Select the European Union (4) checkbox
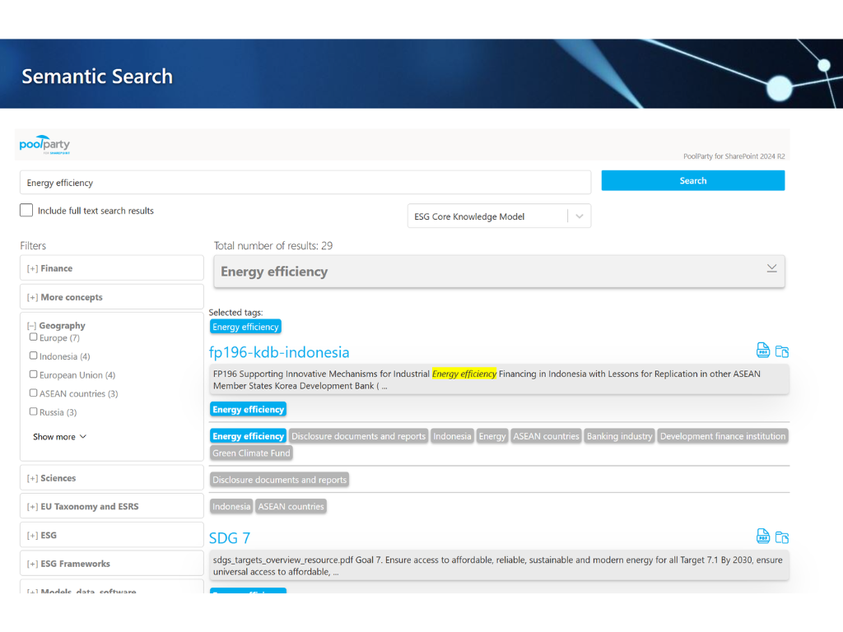The width and height of the screenshot is (843, 632). [34, 374]
